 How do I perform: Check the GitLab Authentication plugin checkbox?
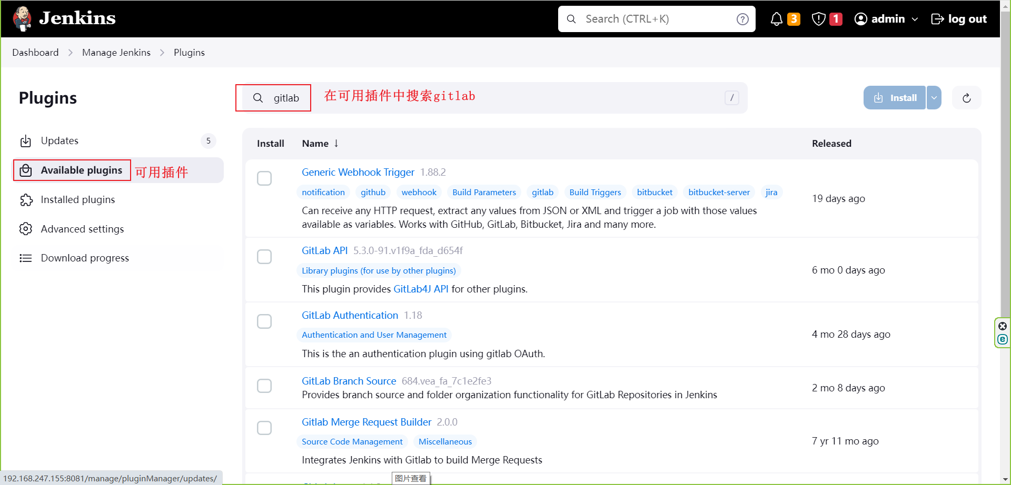[264, 321]
